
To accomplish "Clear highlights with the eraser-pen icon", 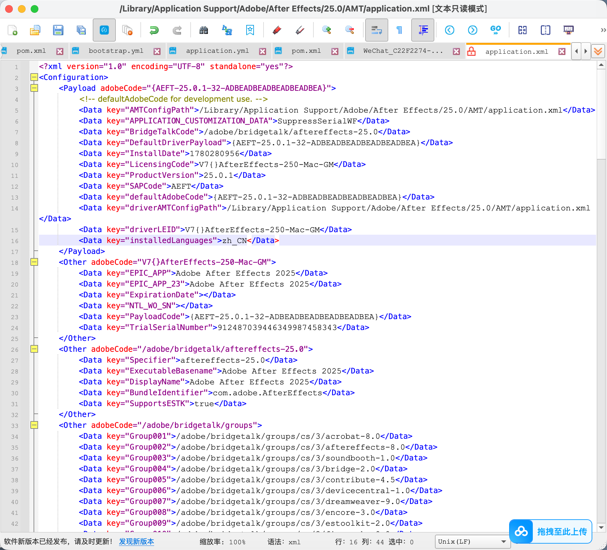I will (x=300, y=30).
